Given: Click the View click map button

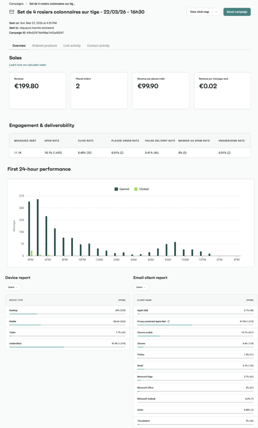Looking at the screenshot, I should coord(200,12).
